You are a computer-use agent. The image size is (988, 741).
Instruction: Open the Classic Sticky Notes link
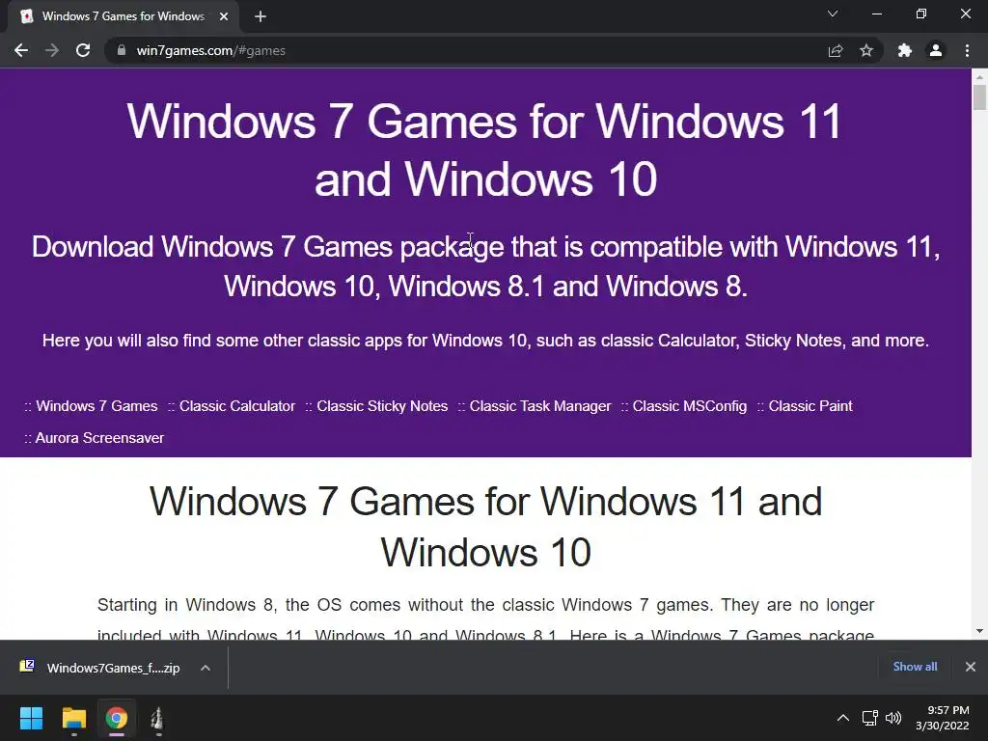click(382, 406)
